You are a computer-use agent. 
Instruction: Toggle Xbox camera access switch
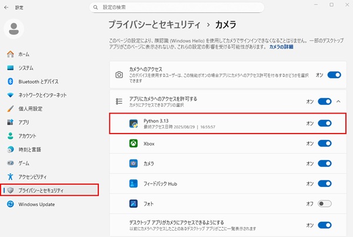(325, 143)
